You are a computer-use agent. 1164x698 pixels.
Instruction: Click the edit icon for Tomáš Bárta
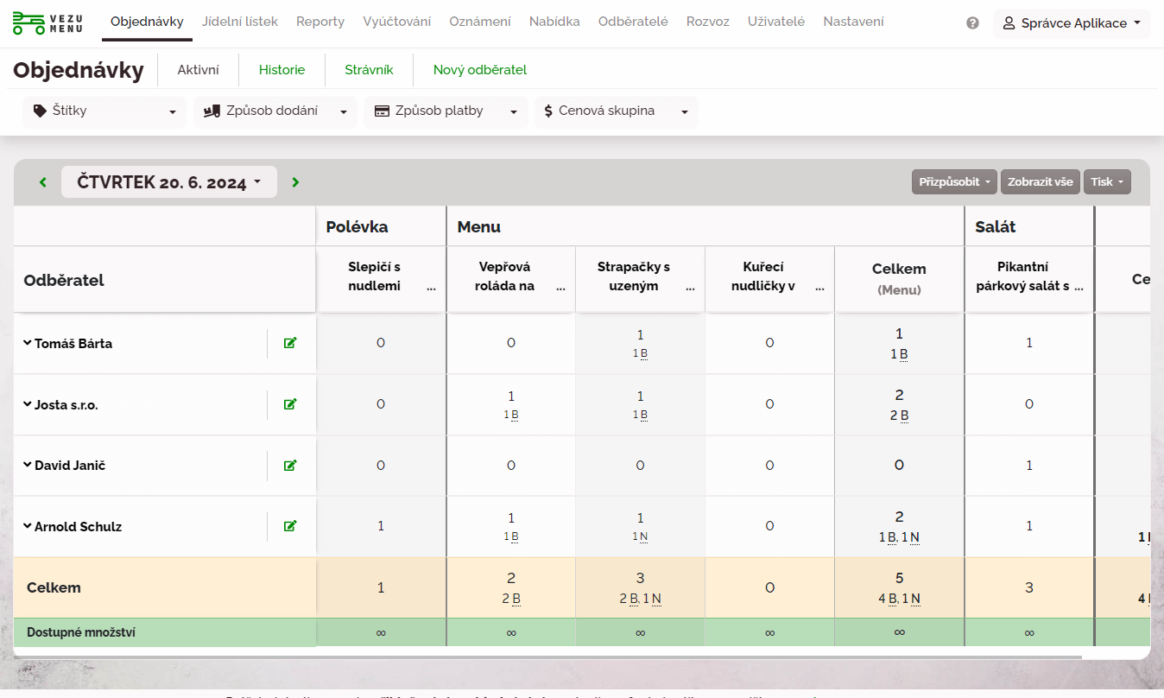click(290, 344)
